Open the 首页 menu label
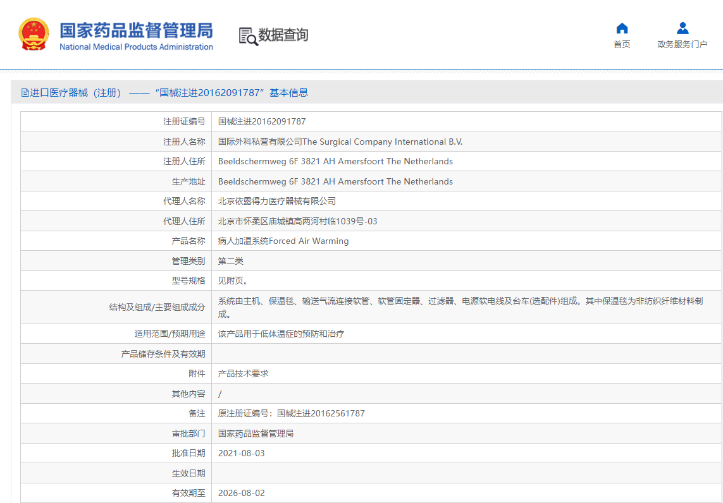723x503 pixels. (x=622, y=44)
